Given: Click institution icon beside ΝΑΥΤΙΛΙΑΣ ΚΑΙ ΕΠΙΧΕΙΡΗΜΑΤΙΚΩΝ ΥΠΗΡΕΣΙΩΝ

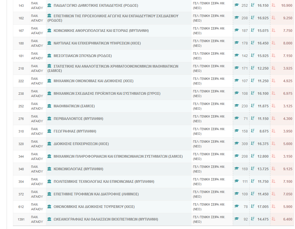Looking at the screenshot, I should coord(49,43).
